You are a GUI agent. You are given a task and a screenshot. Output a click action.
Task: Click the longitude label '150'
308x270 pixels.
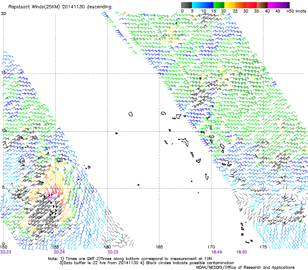pos(3,247)
